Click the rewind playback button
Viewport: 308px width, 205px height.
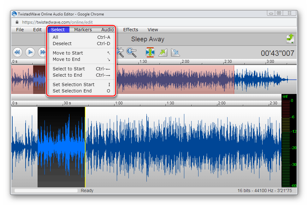click(17, 52)
